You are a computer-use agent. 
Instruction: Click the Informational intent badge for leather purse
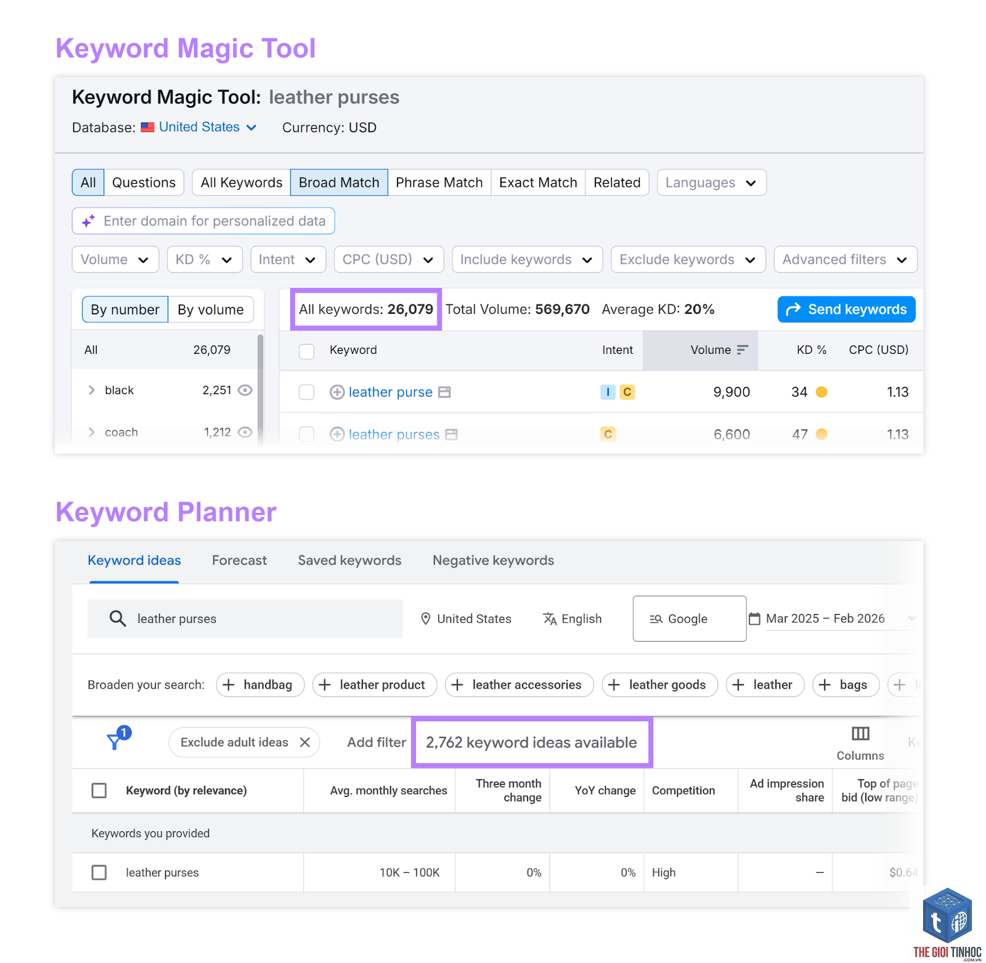pyautogui.click(x=608, y=392)
